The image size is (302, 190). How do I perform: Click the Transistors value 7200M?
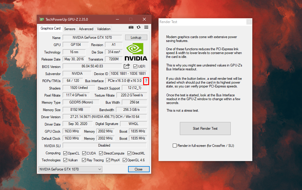click(114, 59)
